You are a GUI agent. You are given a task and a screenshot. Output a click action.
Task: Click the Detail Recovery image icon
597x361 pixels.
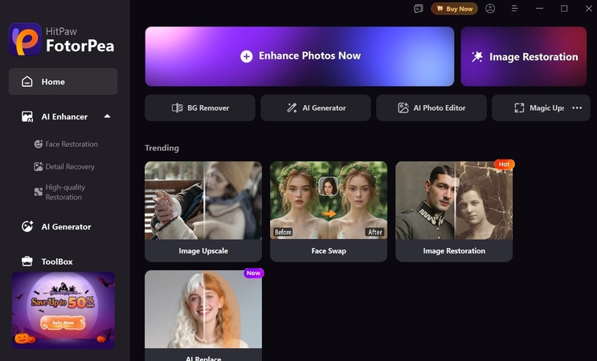(x=38, y=166)
